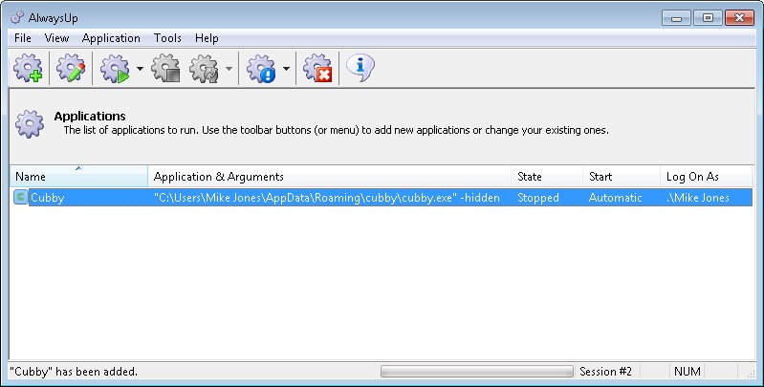The width and height of the screenshot is (764, 387).
Task: Expand the report icon dropdown arrow
Action: 286,69
